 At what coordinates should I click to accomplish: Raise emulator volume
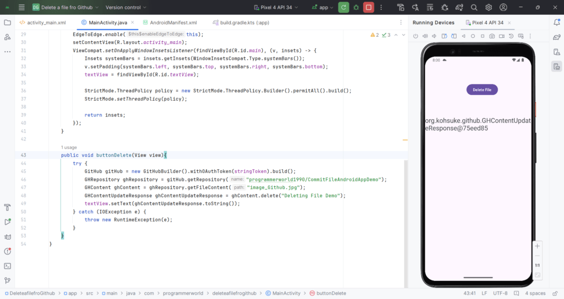click(425, 36)
